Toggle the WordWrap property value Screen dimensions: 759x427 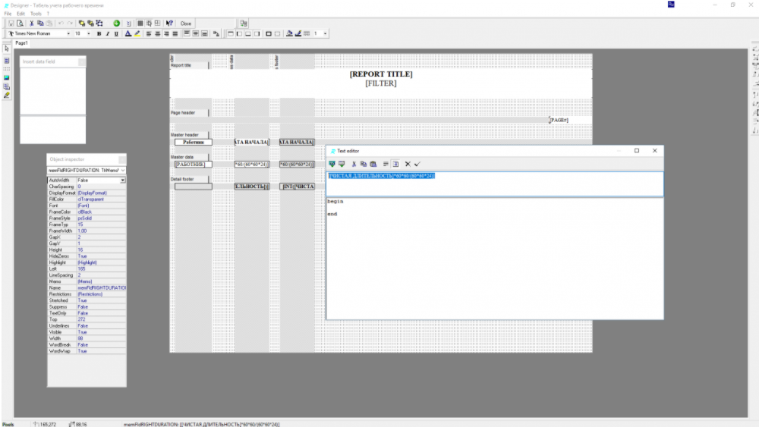pyautogui.click(x=101, y=351)
